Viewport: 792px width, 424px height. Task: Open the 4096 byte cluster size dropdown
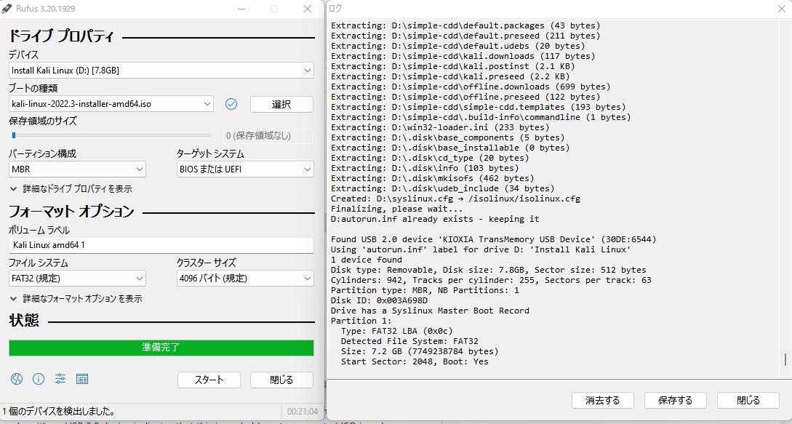click(x=245, y=279)
